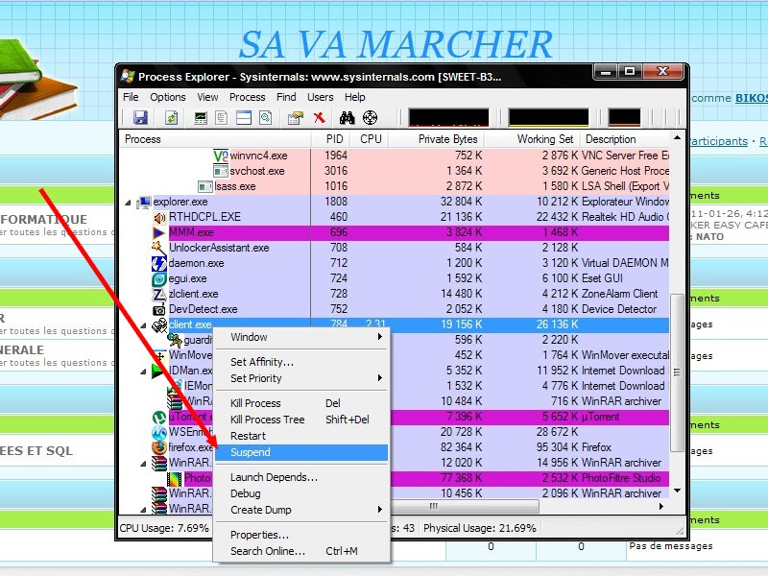Click the egui.exe Eset icon
The image size is (768, 576).
[159, 278]
